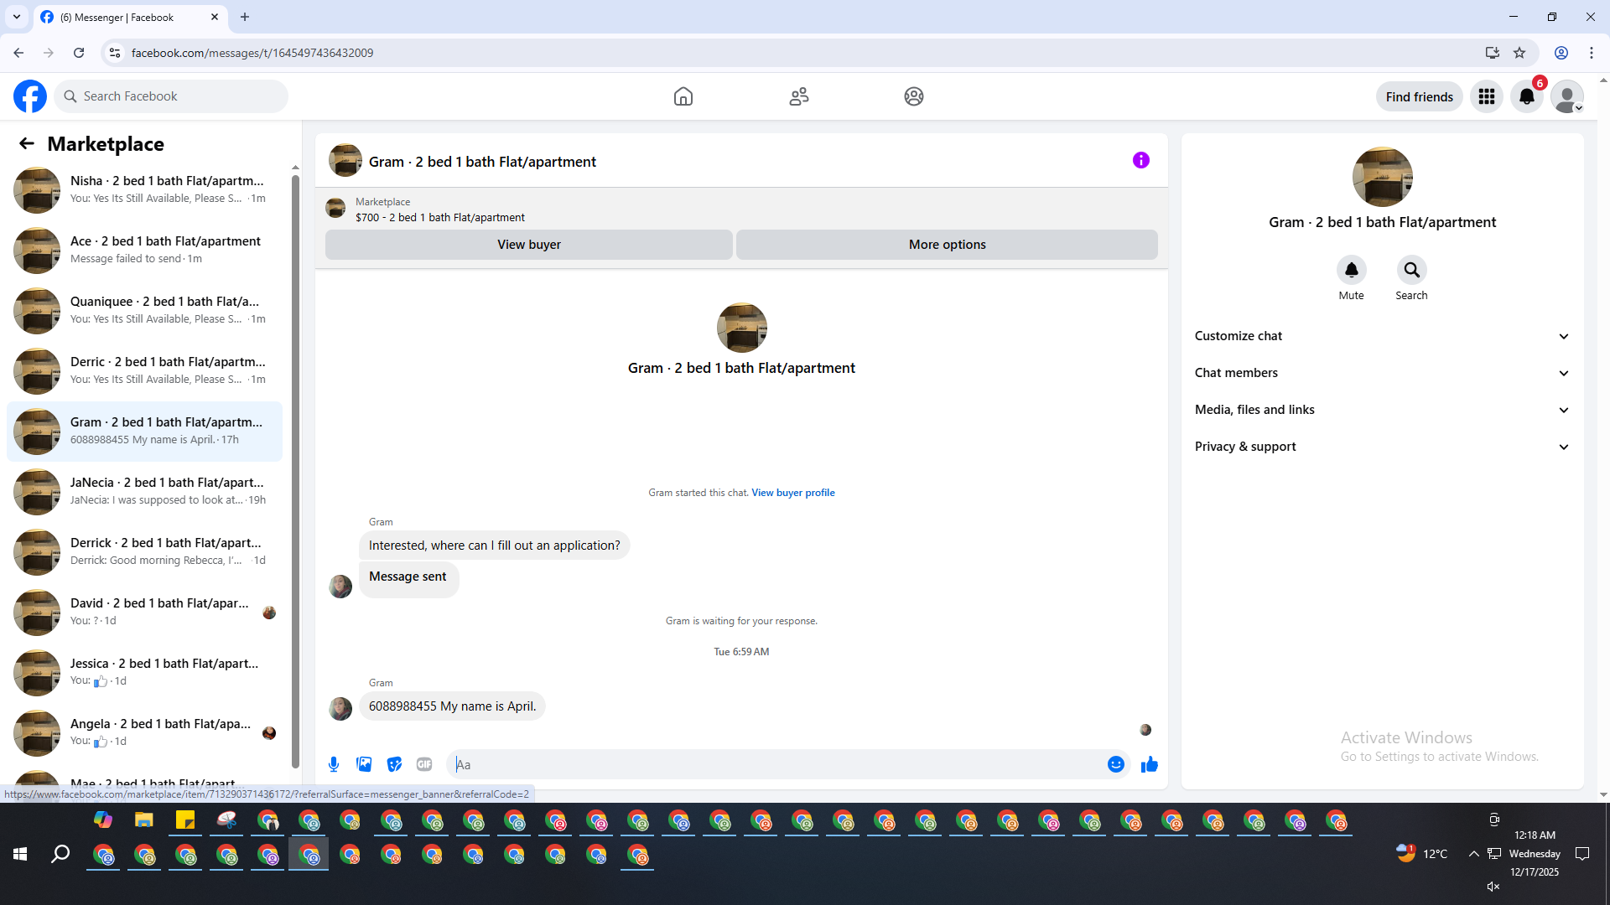Open the Chrome tab search dropdown
The height and width of the screenshot is (905, 1610).
click(x=17, y=17)
